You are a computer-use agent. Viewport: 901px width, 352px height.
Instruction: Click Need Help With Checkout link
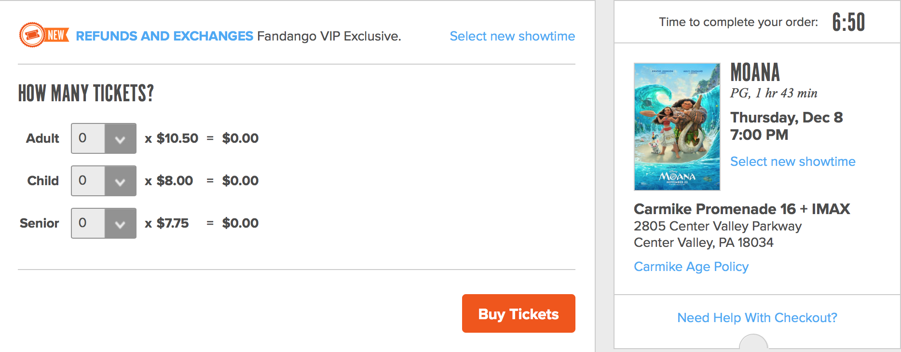click(x=757, y=318)
